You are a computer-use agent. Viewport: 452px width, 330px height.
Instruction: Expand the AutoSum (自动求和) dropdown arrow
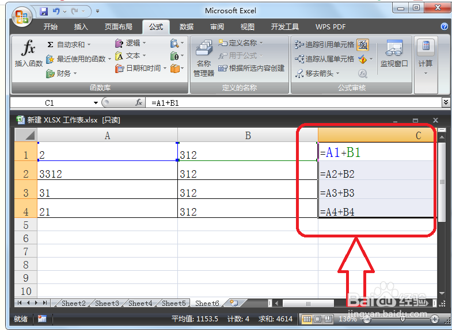[89, 45]
